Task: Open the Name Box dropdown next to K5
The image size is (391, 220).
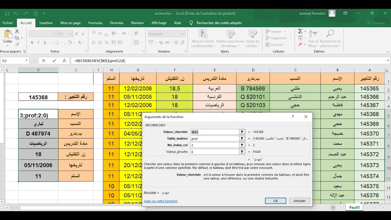Action: (27, 61)
